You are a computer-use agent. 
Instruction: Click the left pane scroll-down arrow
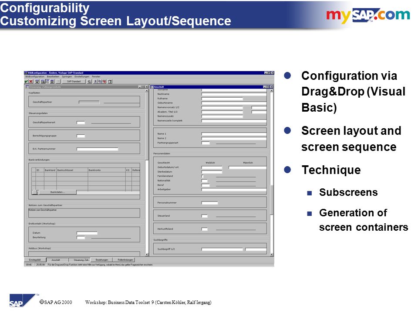147,254
